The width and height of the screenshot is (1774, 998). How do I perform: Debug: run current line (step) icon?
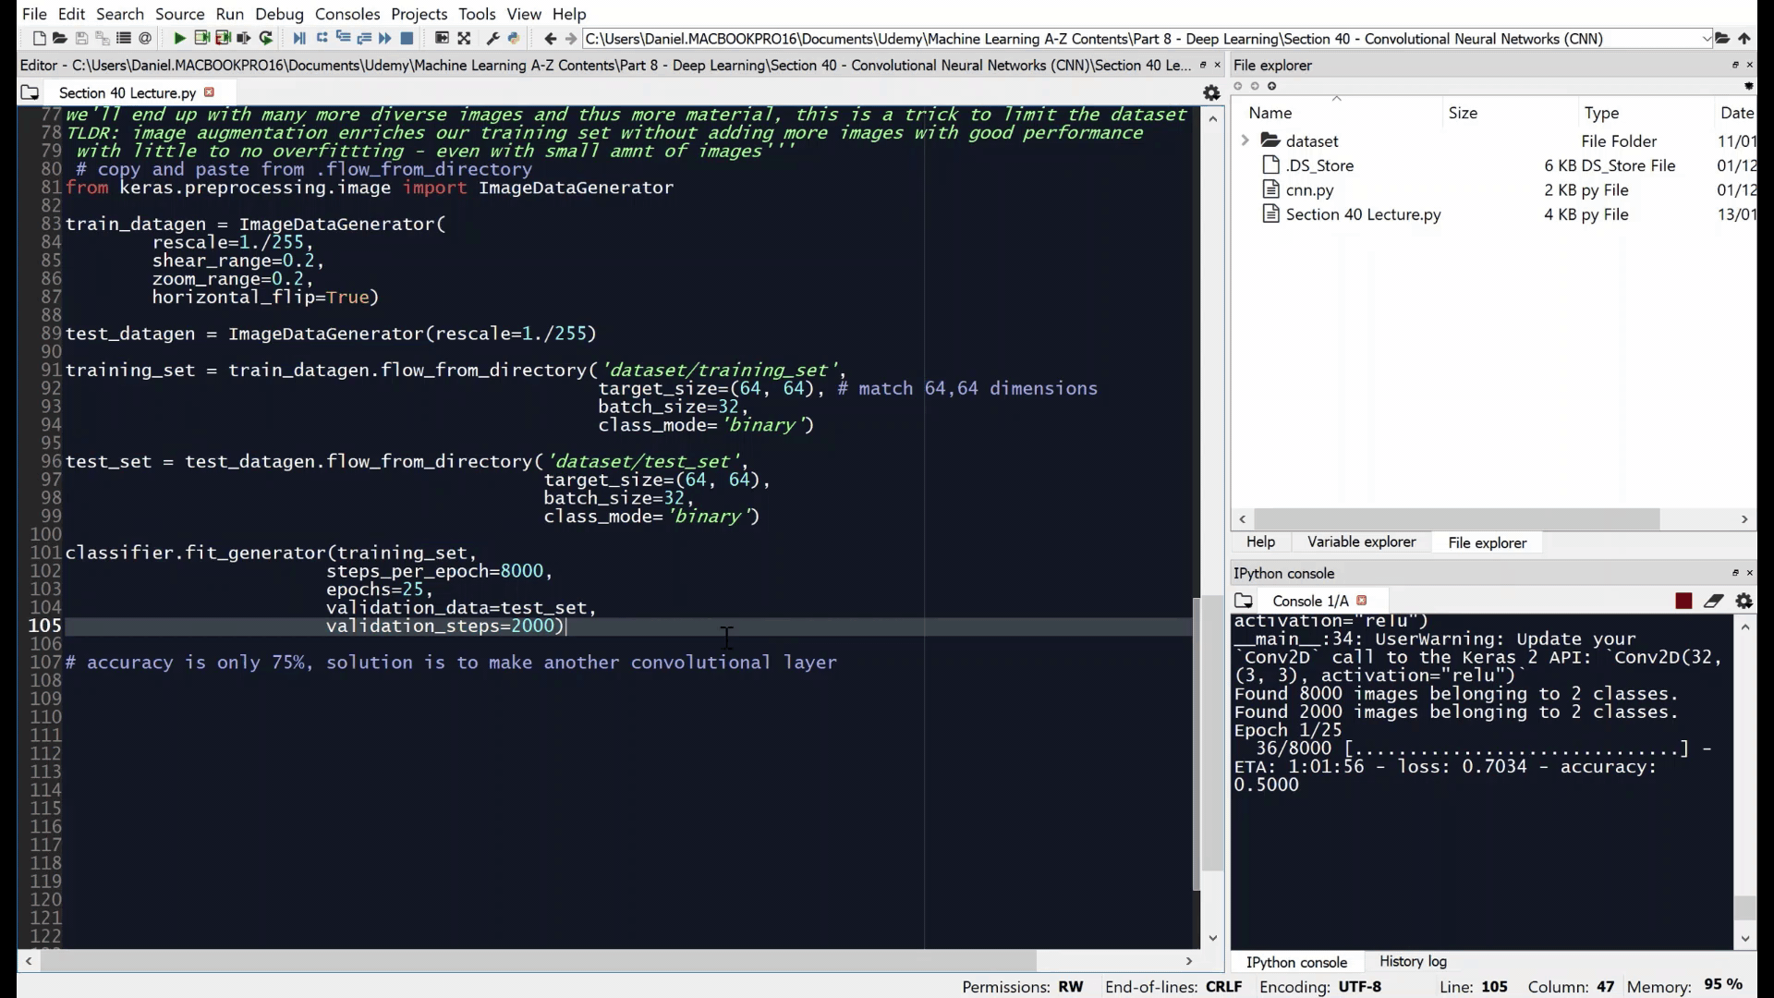point(322,39)
